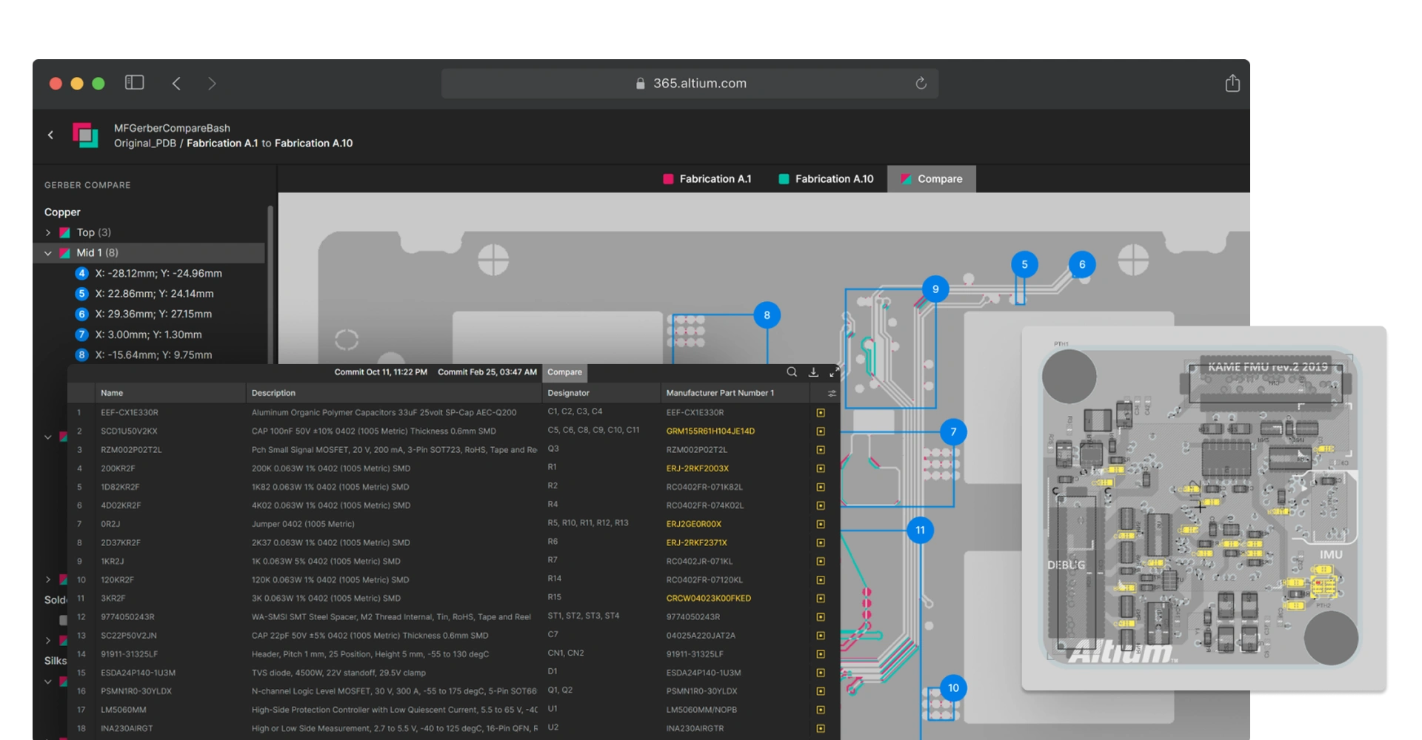This screenshot has height=740, width=1422.
Task: Open BOM column settings icon
Action: pyautogui.click(x=832, y=393)
